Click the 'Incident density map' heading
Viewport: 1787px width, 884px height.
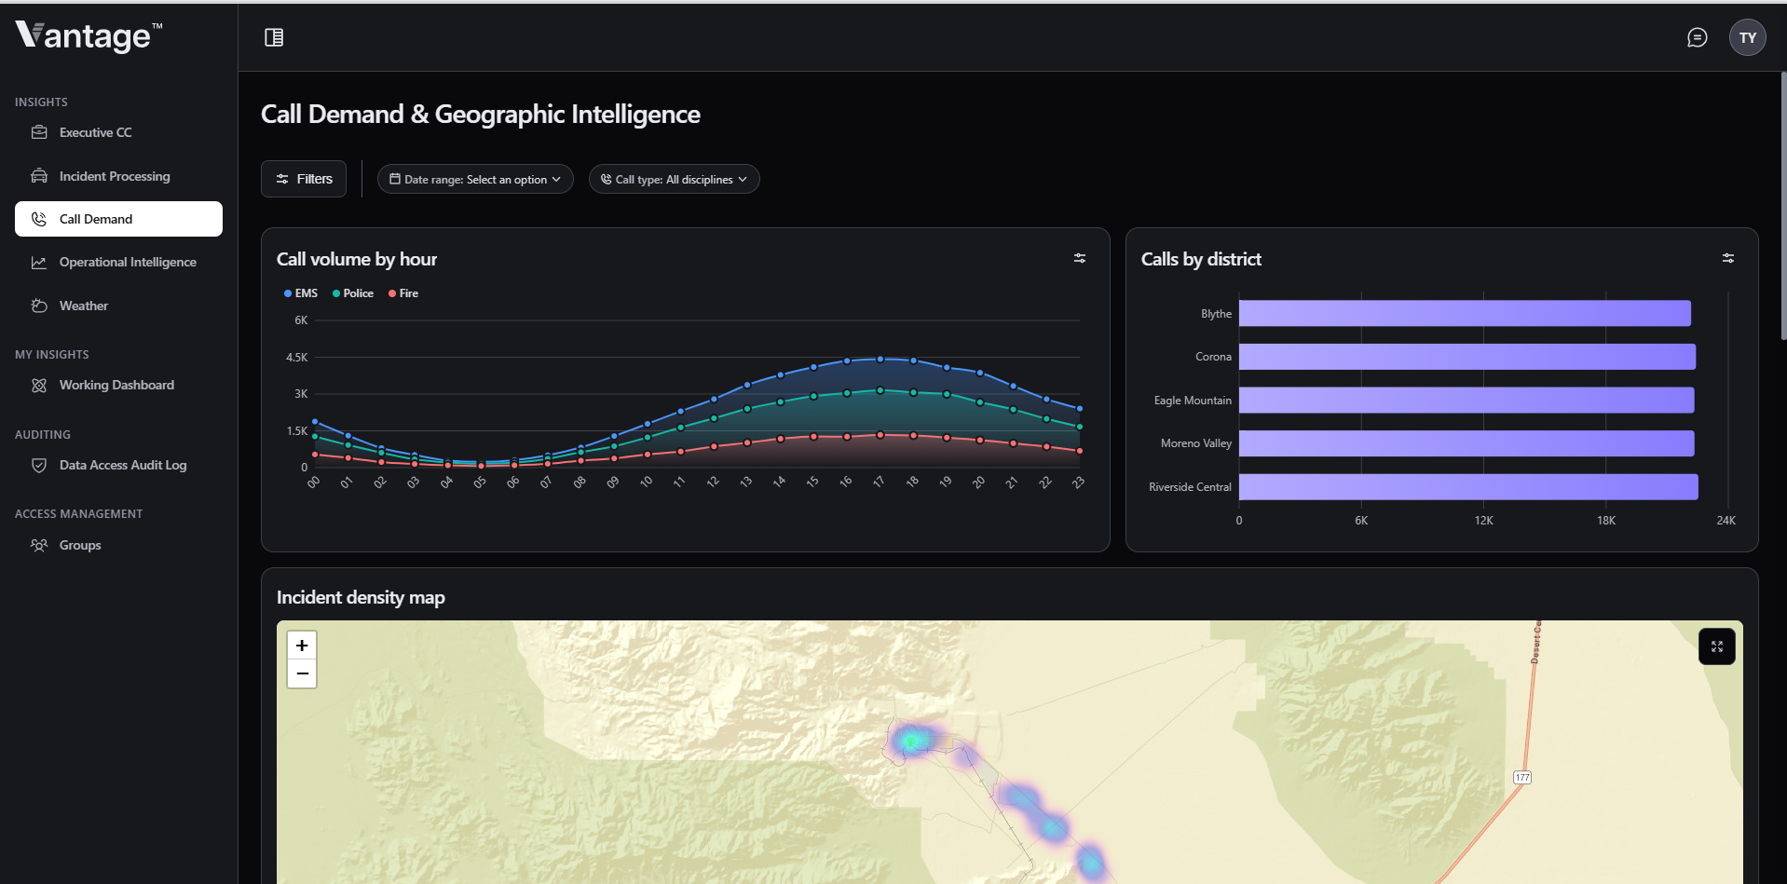pyautogui.click(x=361, y=597)
